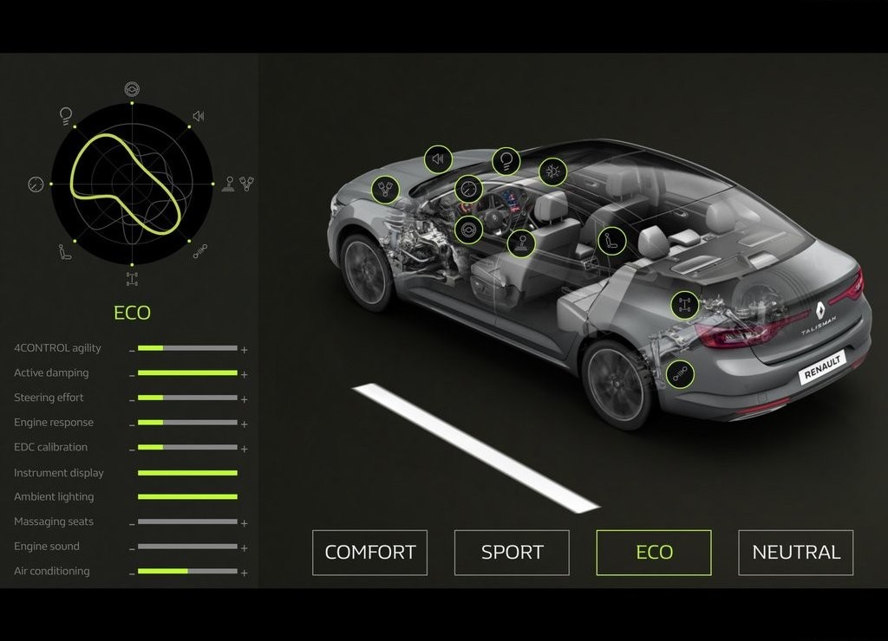Viewport: 888px width, 641px height.
Task: Decrease Engine response with minus
Action: coord(132,425)
